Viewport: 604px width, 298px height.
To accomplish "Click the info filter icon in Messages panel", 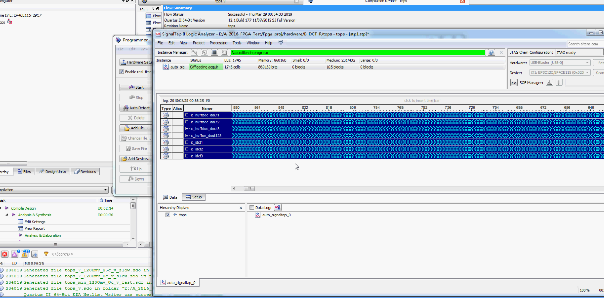I will pos(35,254).
